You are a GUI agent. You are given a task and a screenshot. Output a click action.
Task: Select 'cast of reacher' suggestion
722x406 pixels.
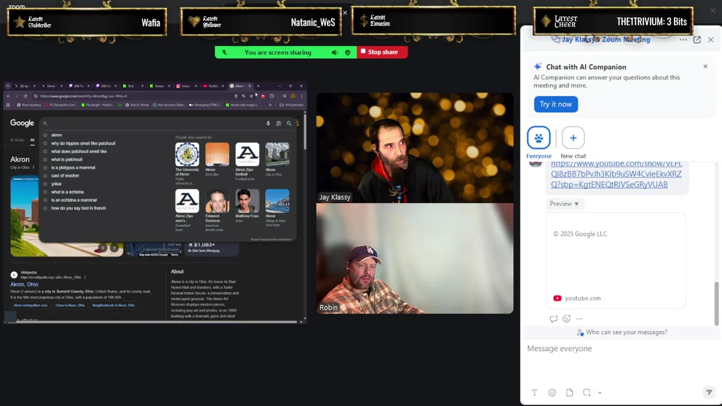click(x=65, y=175)
